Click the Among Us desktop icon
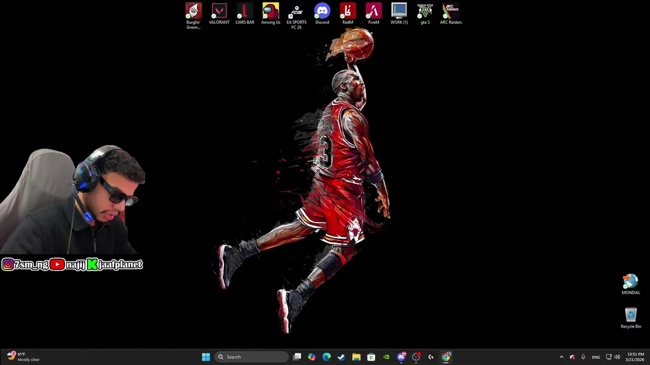This screenshot has width=650, height=365. click(271, 14)
